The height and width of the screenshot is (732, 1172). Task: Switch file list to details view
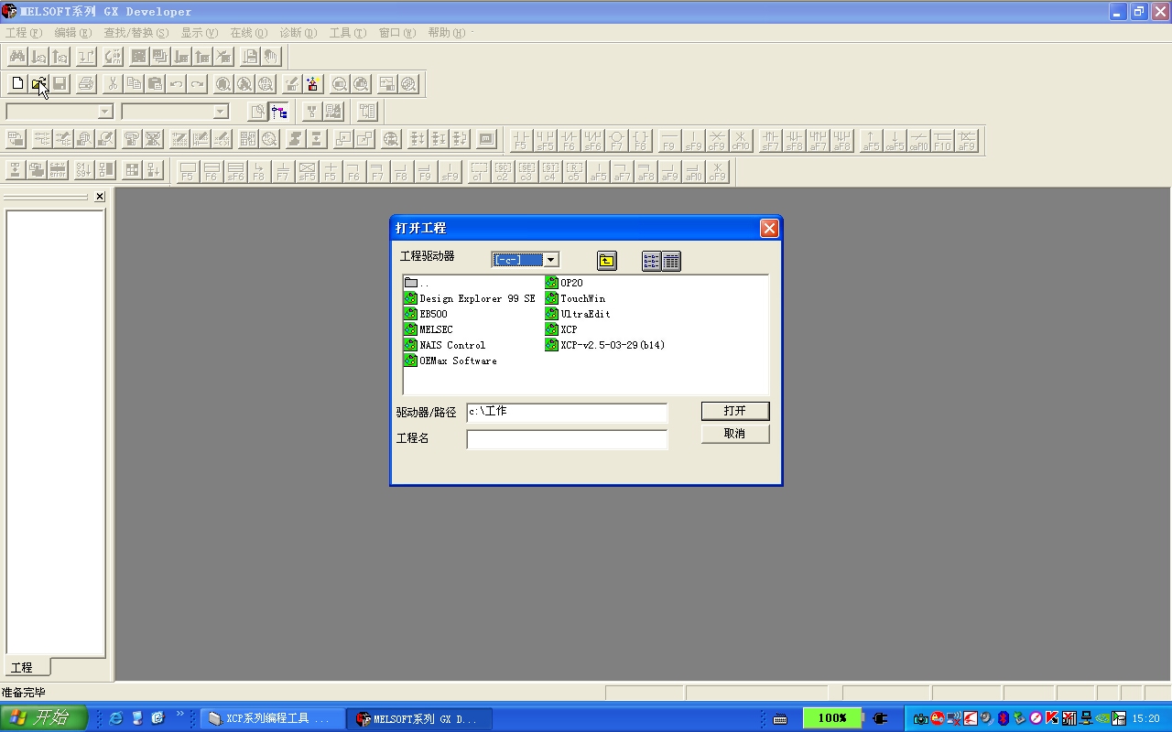671,262
